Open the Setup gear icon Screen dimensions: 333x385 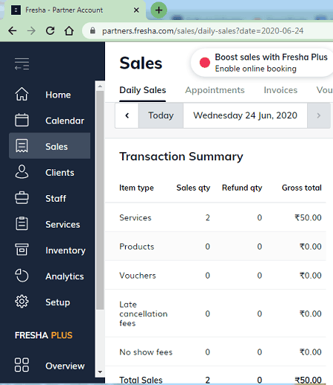pyautogui.click(x=21, y=301)
